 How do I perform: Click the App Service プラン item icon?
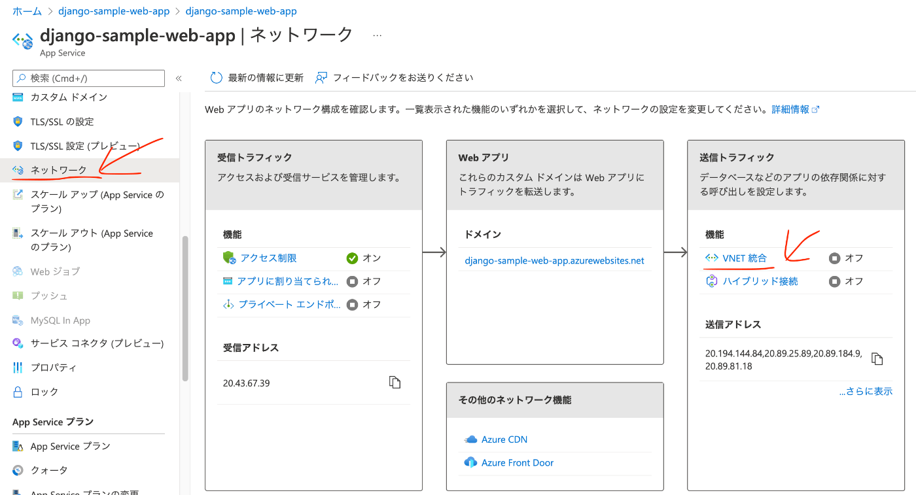[x=18, y=446]
